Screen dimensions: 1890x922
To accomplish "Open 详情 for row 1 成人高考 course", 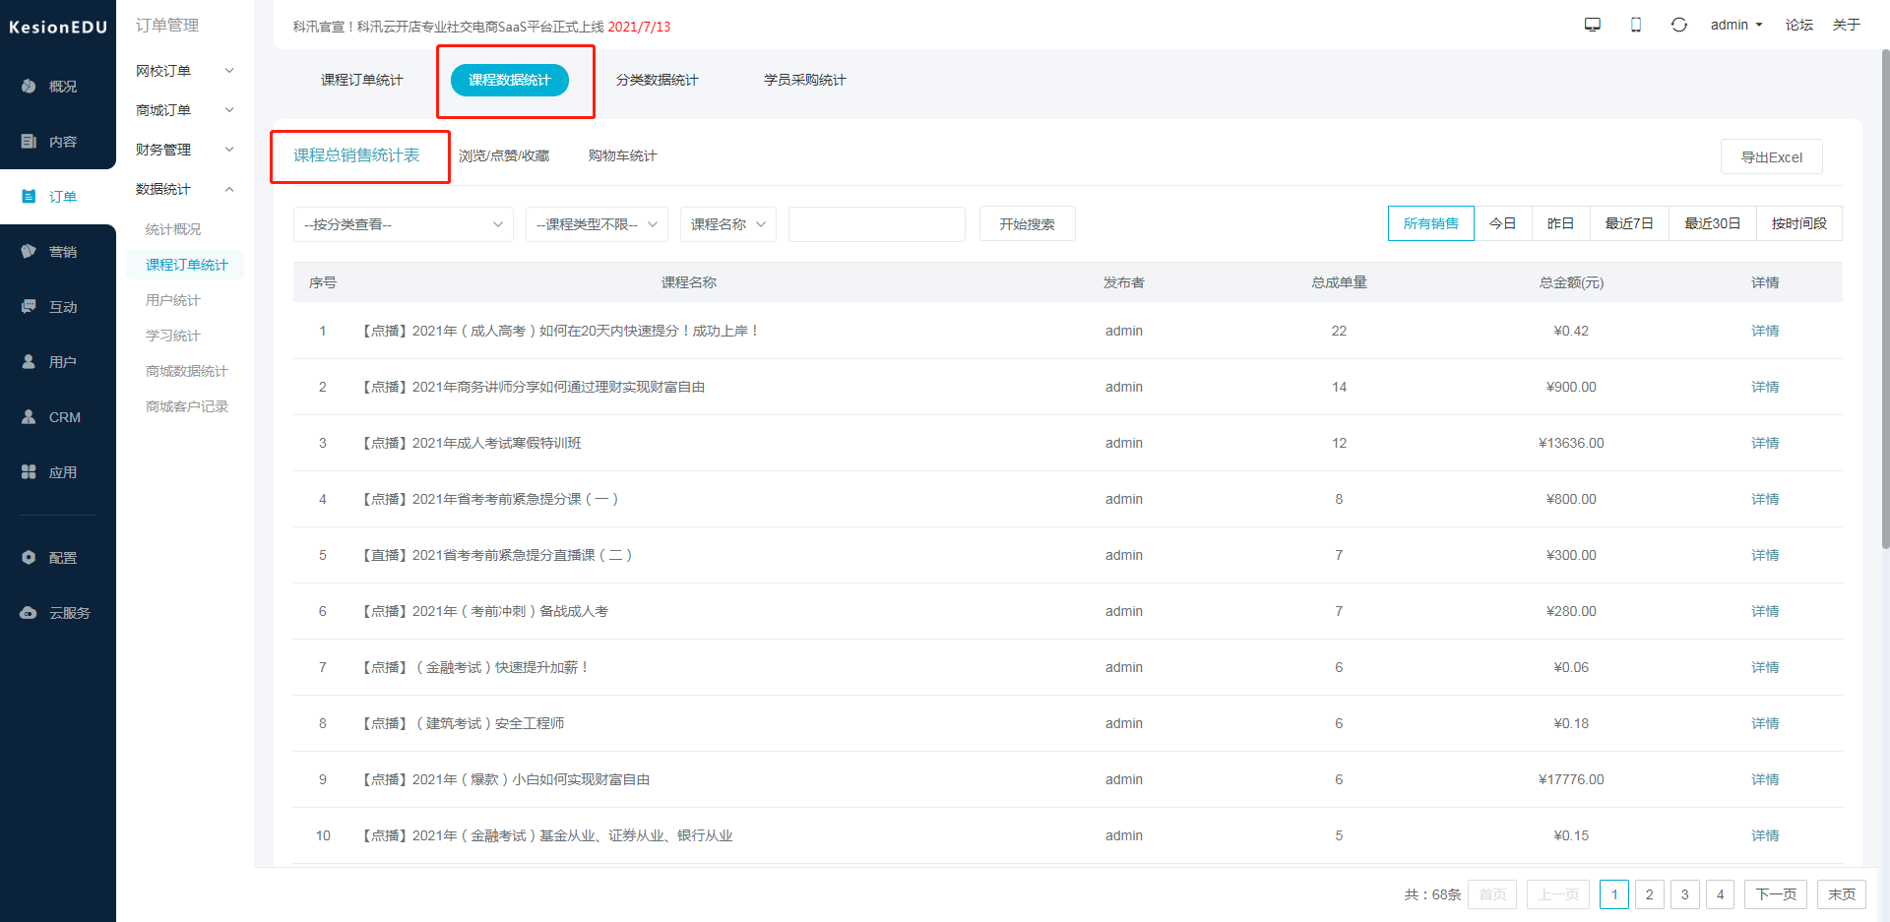I will 1765,331.
